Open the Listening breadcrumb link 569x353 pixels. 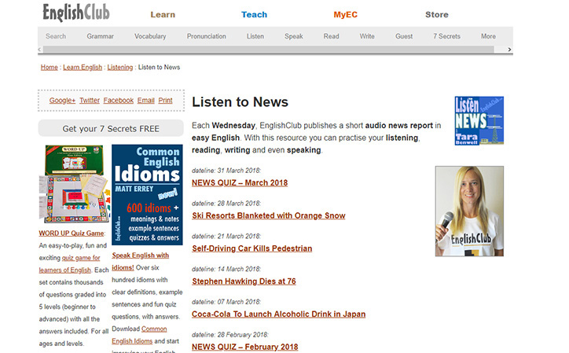(x=120, y=67)
